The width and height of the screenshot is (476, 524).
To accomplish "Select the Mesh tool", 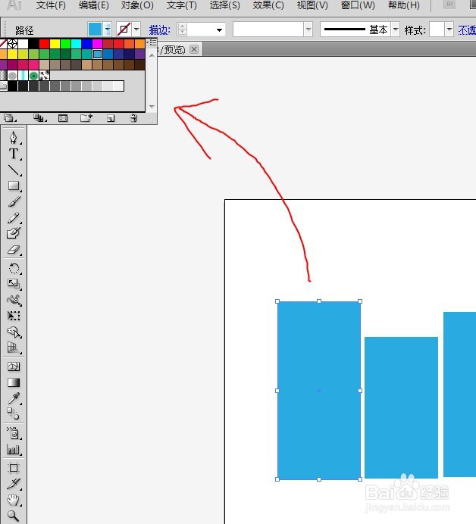I will (14, 366).
